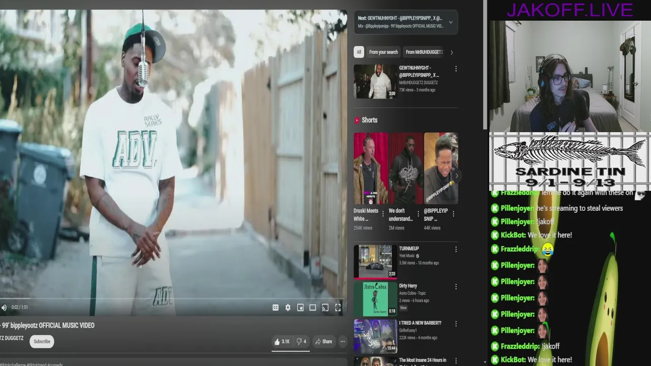Click the Yeat Music channel name

(x=407, y=256)
